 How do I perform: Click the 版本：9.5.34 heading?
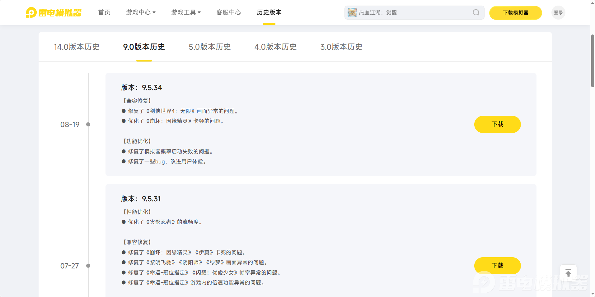click(x=142, y=88)
